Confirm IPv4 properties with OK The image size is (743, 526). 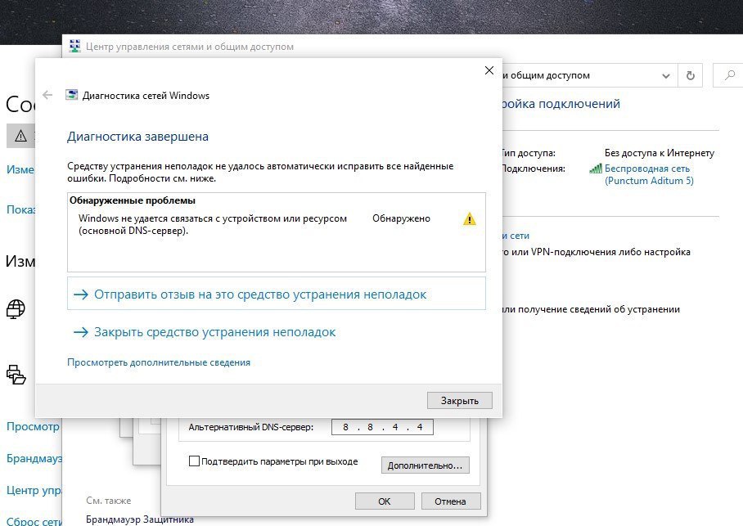tap(385, 501)
